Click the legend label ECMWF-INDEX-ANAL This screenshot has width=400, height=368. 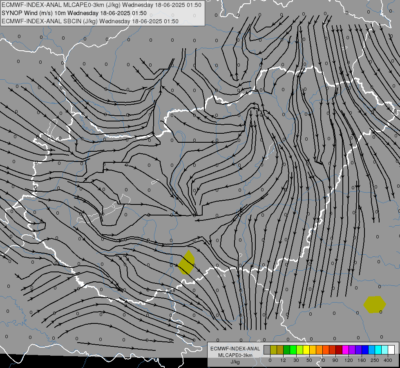[235, 349]
